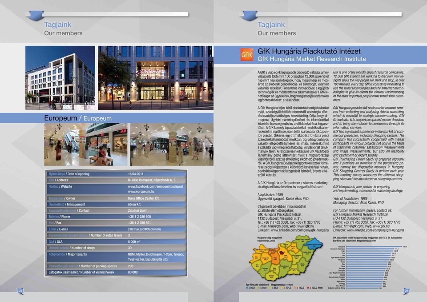This screenshot has width=427, height=302.
Task: Click the tenants list starting 'H&M, Müller, Deichmann'
Action: tap(156, 257)
